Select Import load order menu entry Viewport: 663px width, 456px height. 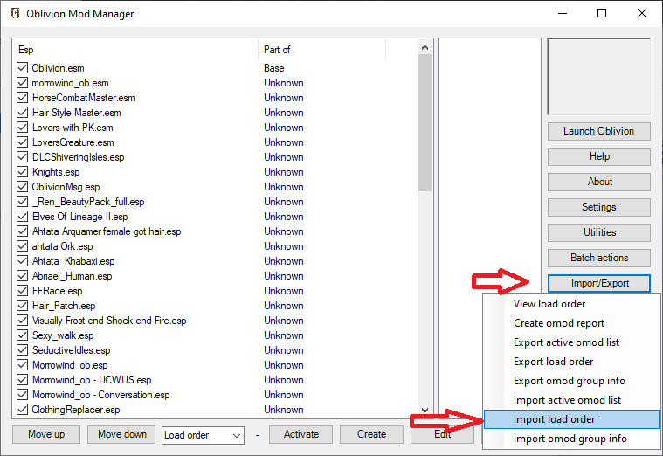click(554, 419)
